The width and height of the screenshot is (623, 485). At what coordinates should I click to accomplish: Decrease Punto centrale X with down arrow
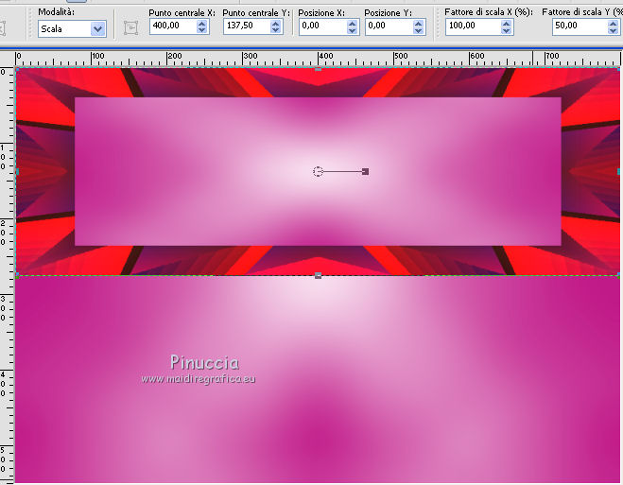pos(202,30)
